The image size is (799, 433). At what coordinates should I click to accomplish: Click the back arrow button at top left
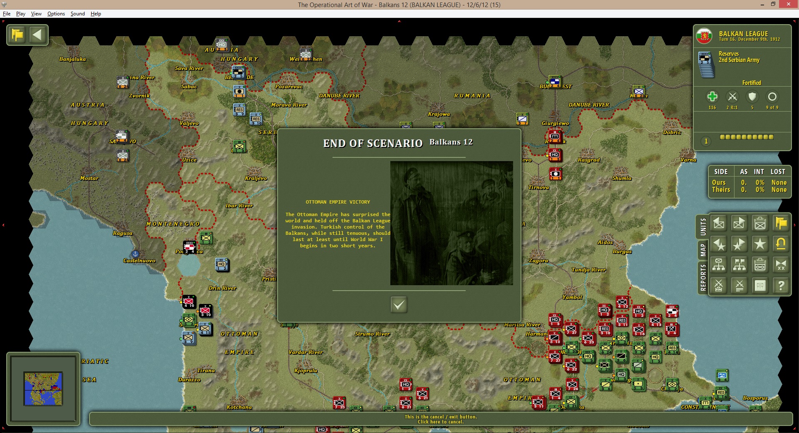pyautogui.click(x=37, y=35)
